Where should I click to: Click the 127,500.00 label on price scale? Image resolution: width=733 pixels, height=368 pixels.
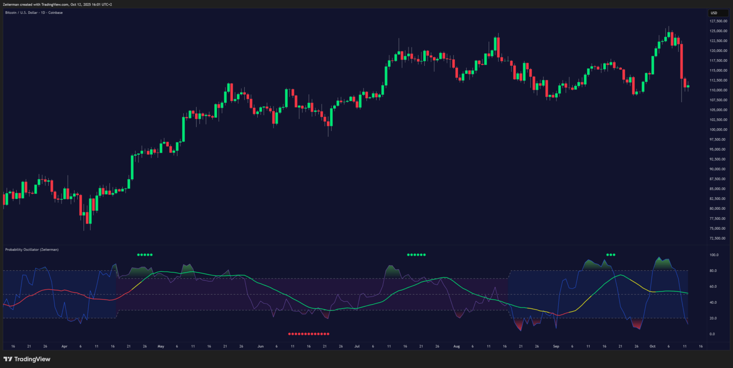718,21
